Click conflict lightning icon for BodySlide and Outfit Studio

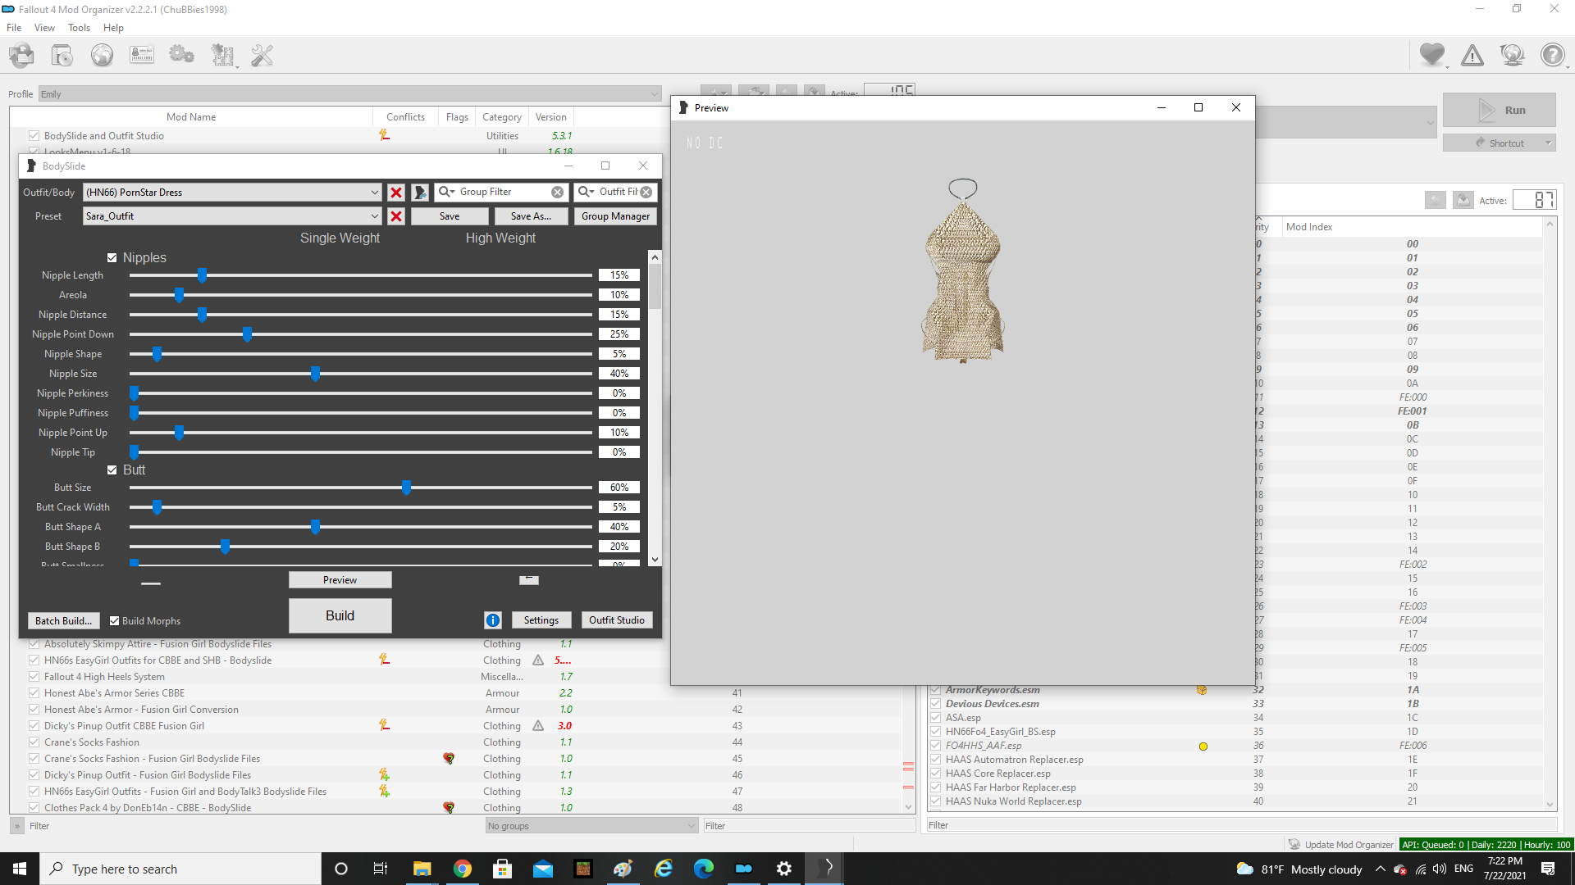384,135
